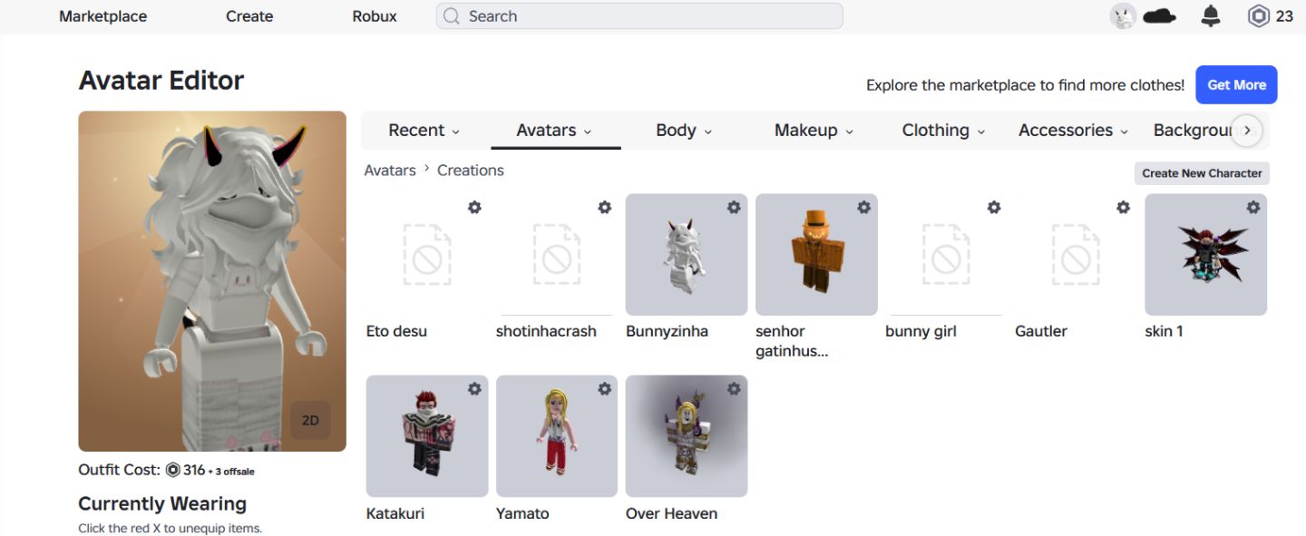Screen dimensions: 1306x536
Task: Open settings gear for shotinhacrash avatar
Action: click(604, 208)
